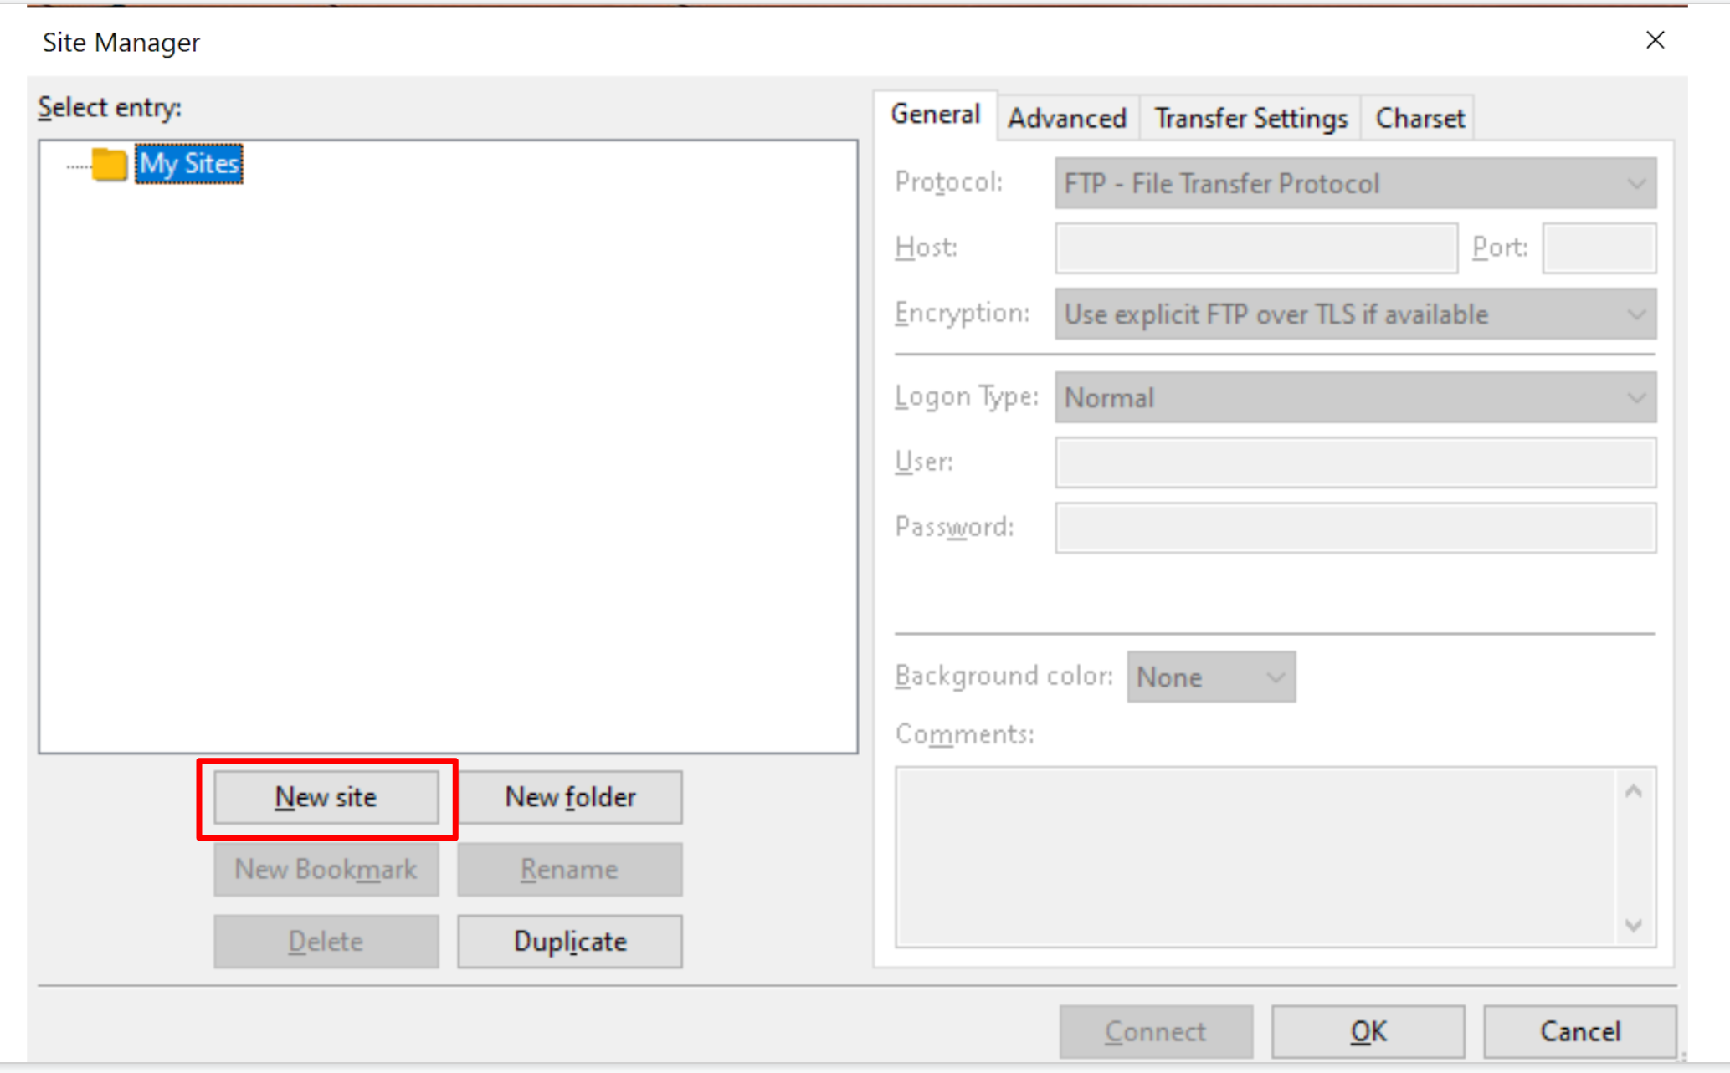This screenshot has height=1073, width=1730.
Task: Select the My Sites tree entry
Action: (187, 164)
